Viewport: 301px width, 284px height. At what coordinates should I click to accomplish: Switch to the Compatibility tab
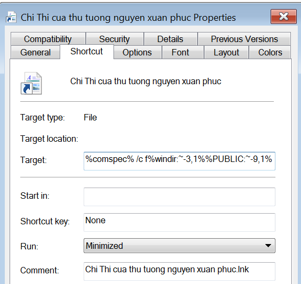click(x=48, y=39)
